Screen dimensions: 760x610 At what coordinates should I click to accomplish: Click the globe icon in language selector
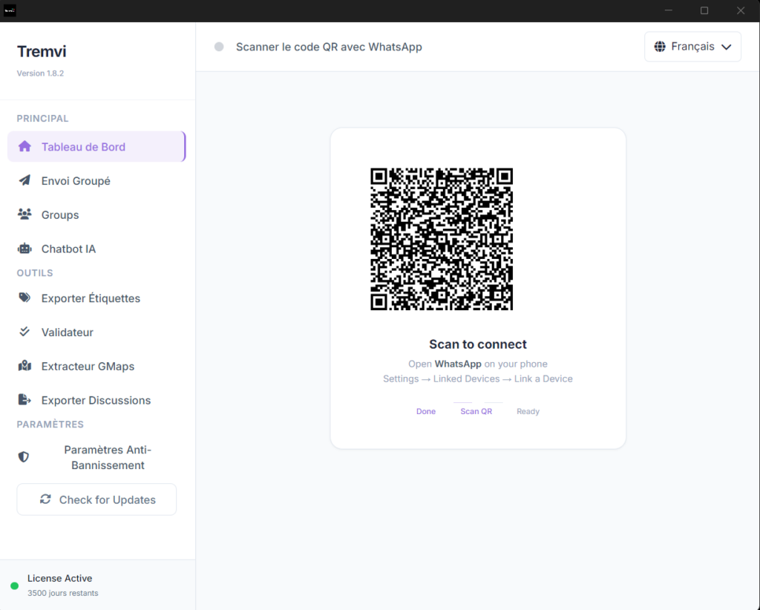[x=660, y=47]
